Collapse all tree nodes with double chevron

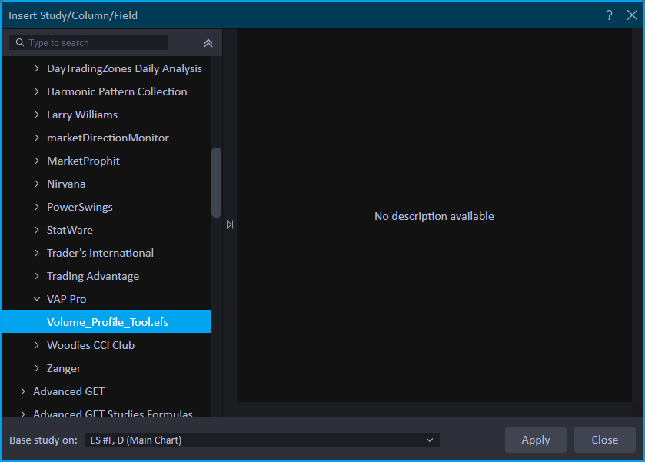click(208, 43)
